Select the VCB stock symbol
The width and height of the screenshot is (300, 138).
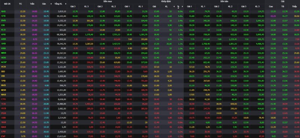(x=3, y=67)
